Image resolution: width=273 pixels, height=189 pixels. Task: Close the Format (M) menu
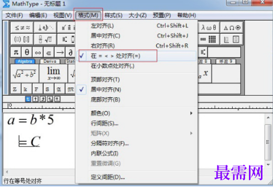88,15
